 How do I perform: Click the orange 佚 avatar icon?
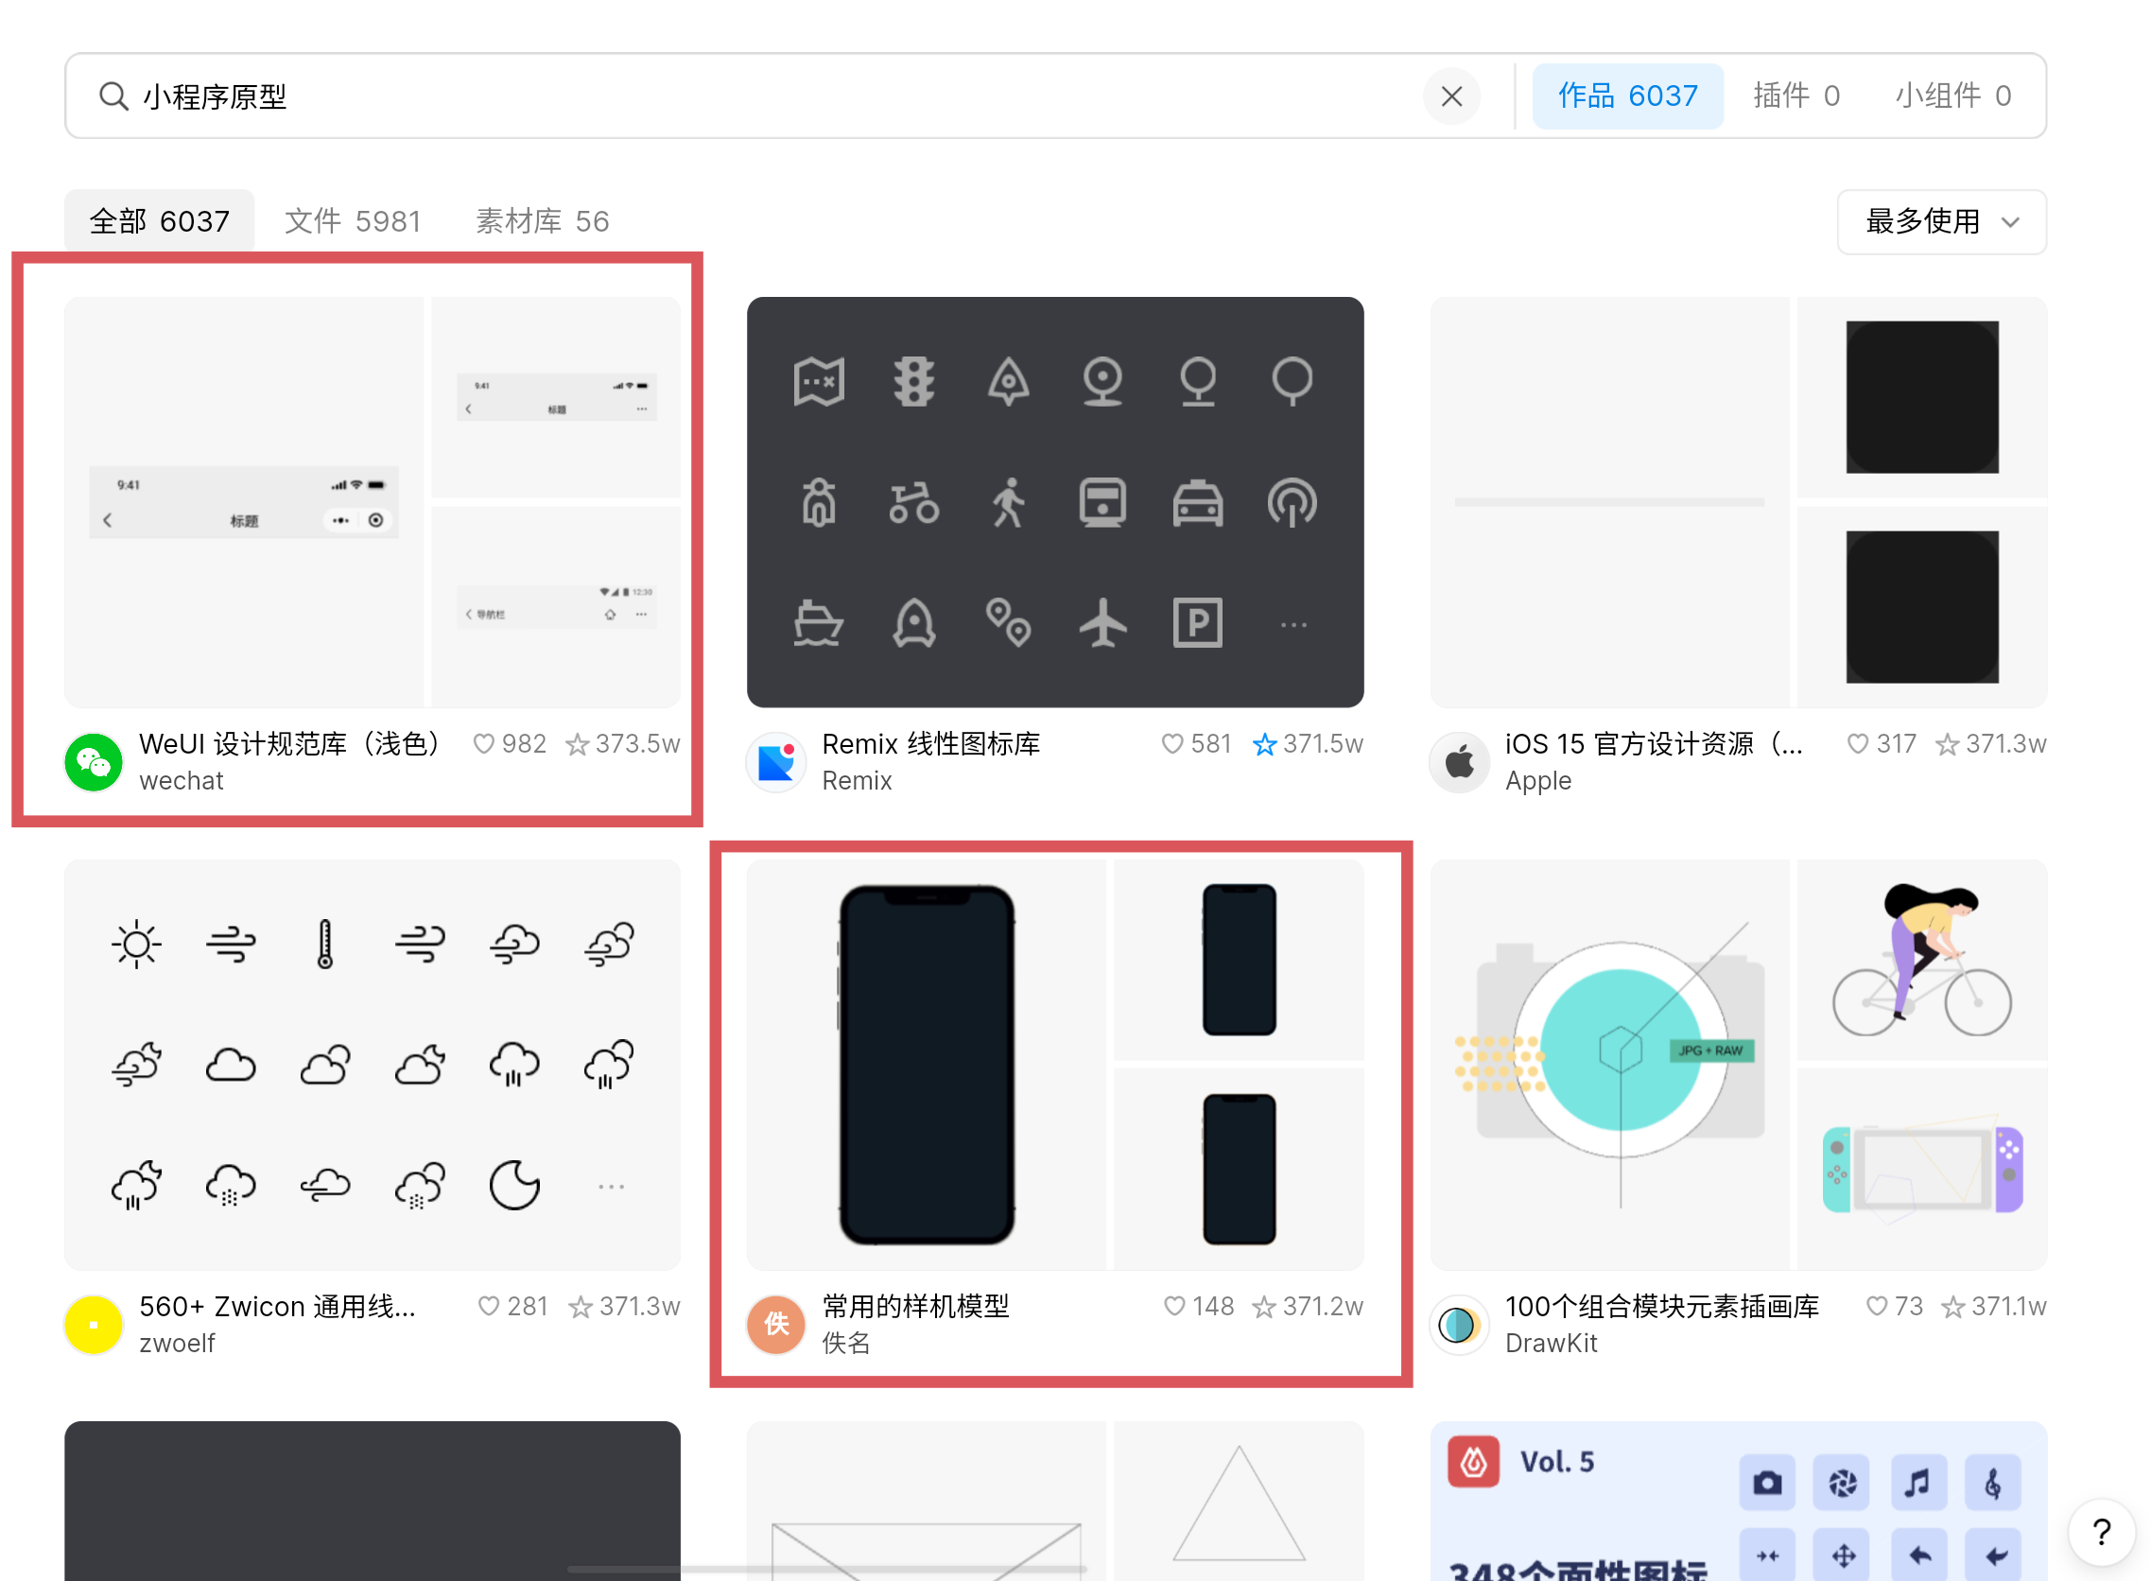(x=776, y=1325)
